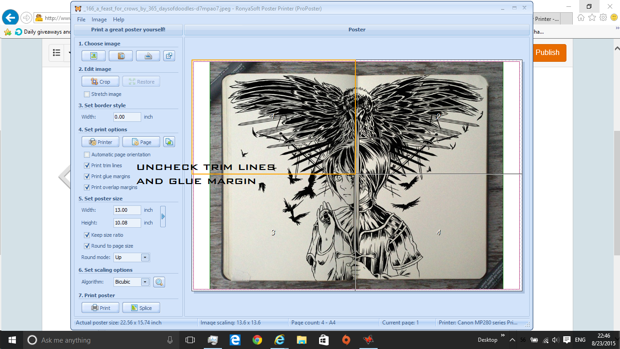Open Windows Store from taskbar
This screenshot has width=620, height=349.
point(324,340)
